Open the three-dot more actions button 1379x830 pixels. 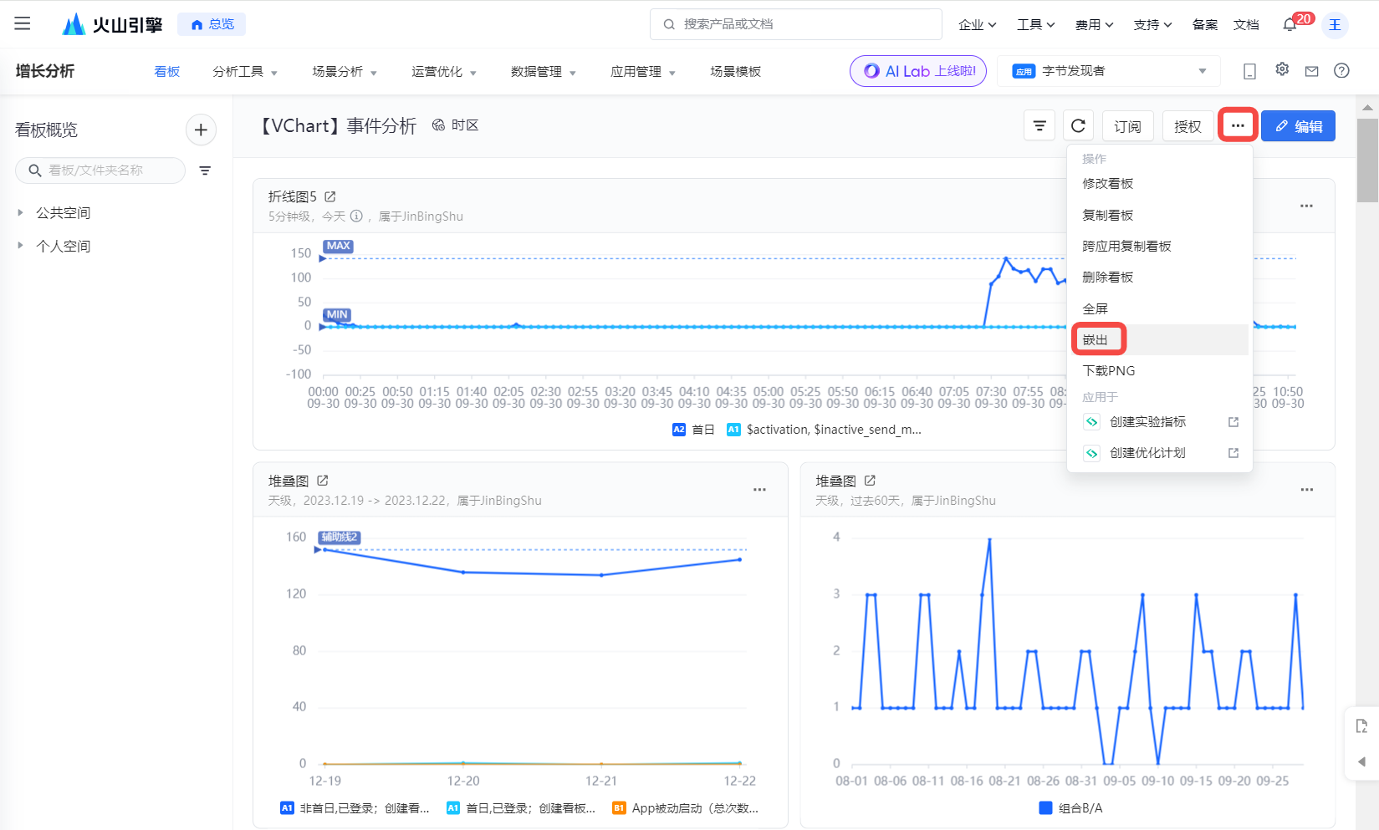click(x=1238, y=126)
